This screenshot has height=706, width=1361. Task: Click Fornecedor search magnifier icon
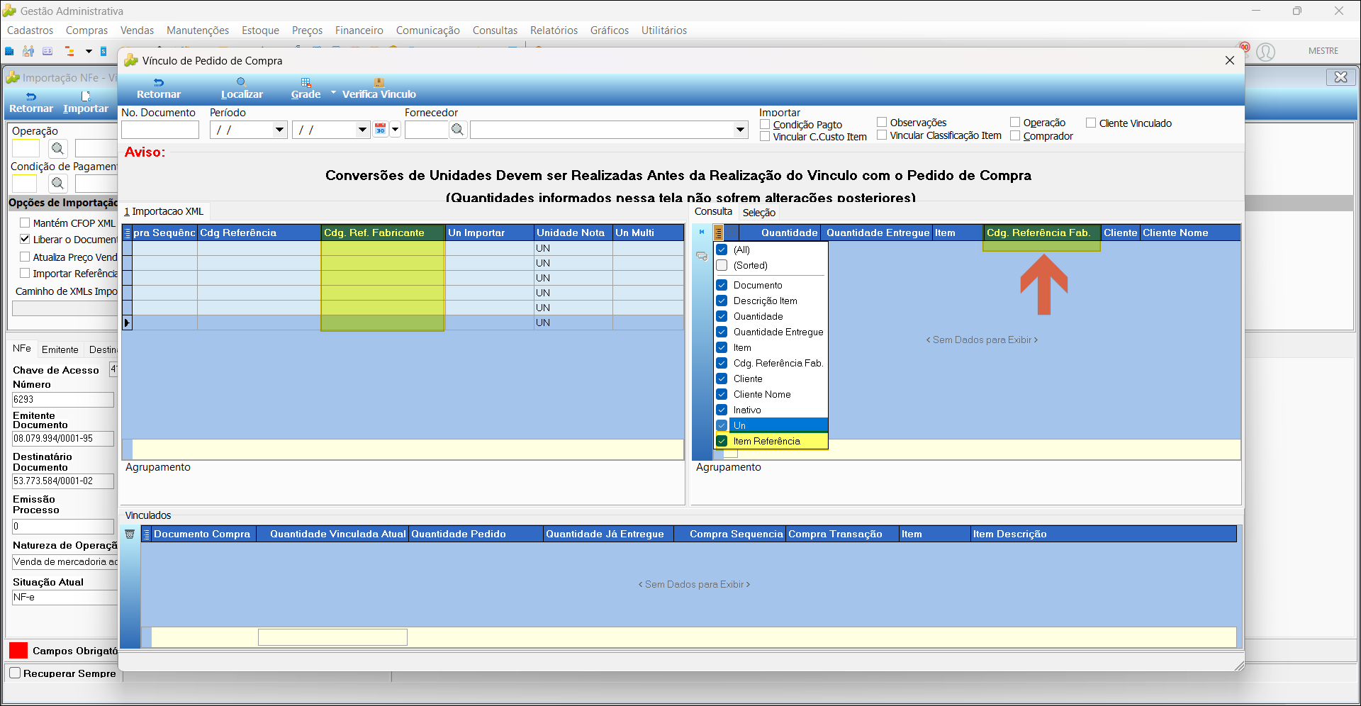458,130
